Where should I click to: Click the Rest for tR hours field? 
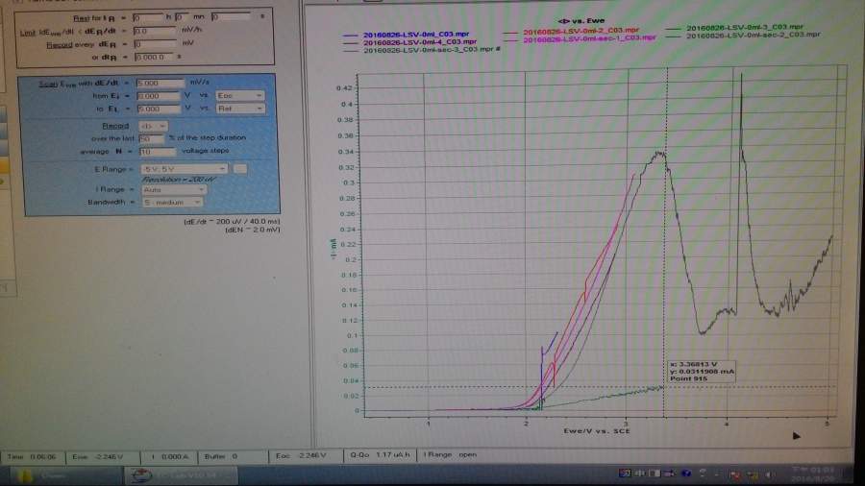click(150, 17)
